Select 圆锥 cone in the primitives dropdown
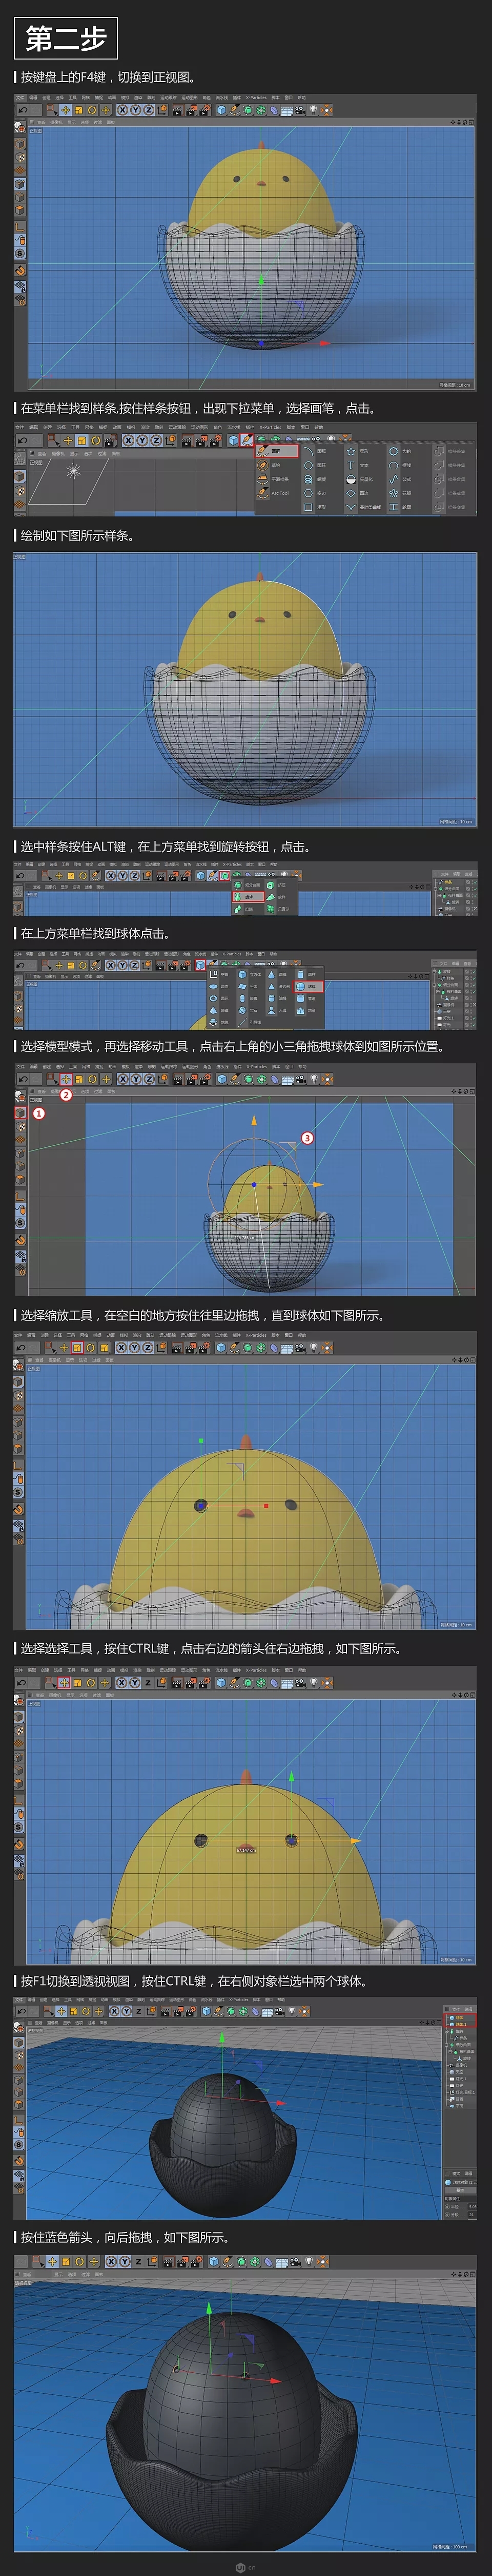The image size is (492, 2576). coord(278,975)
